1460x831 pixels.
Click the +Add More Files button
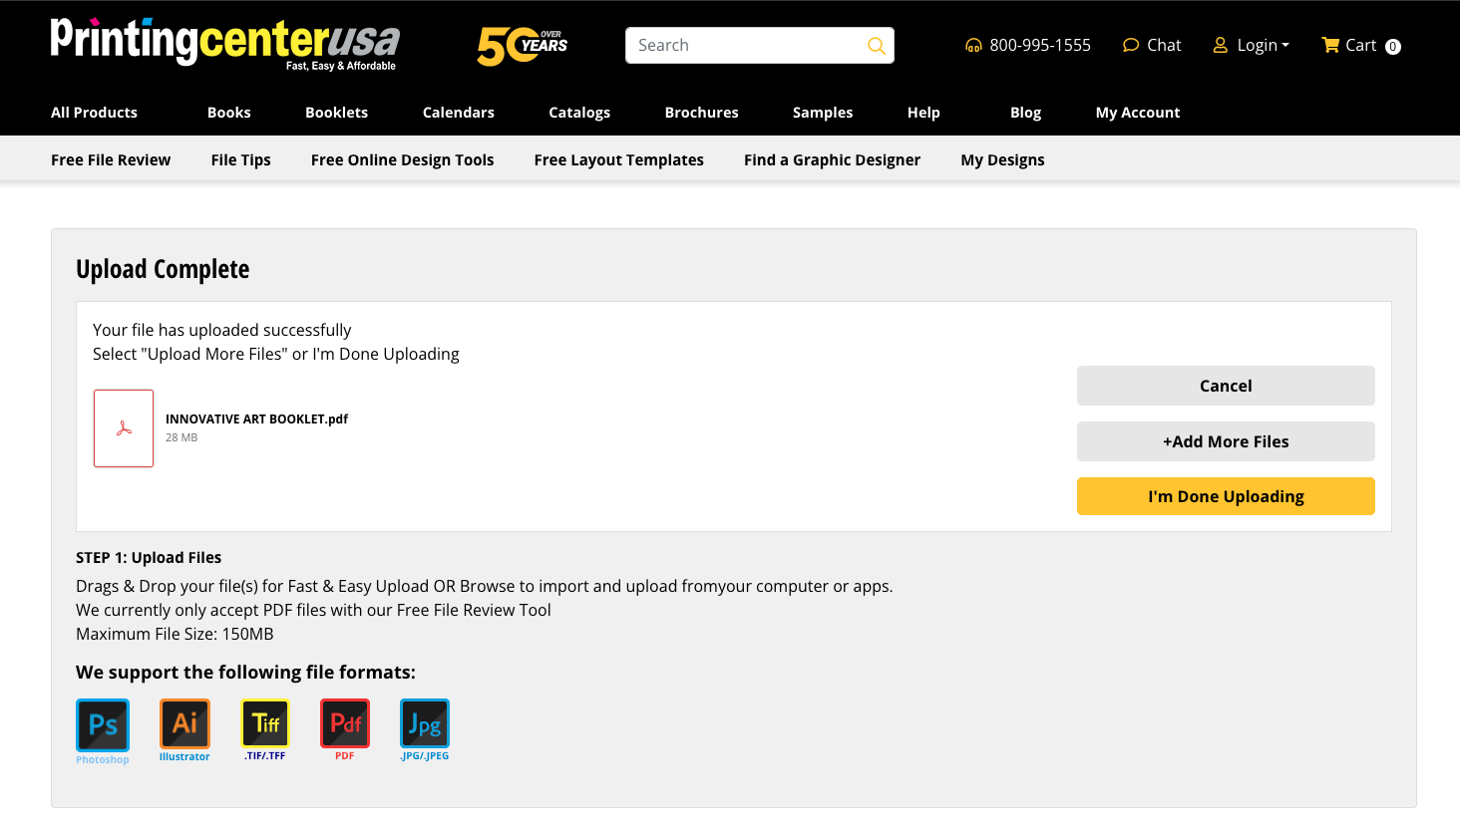(x=1226, y=441)
